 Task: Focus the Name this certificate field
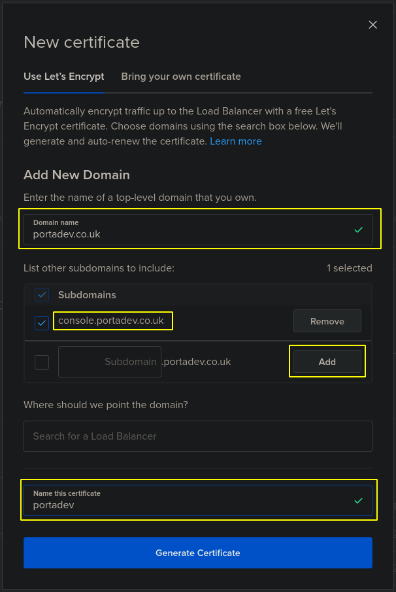pos(197,500)
